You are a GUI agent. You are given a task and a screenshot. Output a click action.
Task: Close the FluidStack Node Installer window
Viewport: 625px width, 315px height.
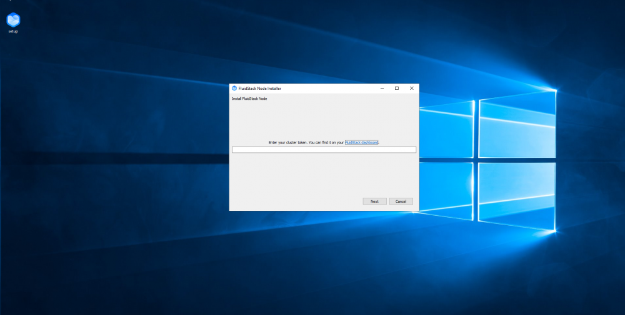tap(411, 89)
